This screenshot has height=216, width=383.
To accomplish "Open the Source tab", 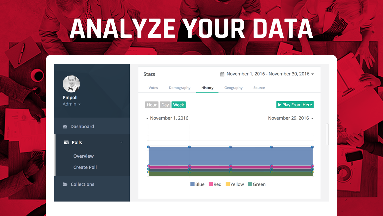I will 259,88.
